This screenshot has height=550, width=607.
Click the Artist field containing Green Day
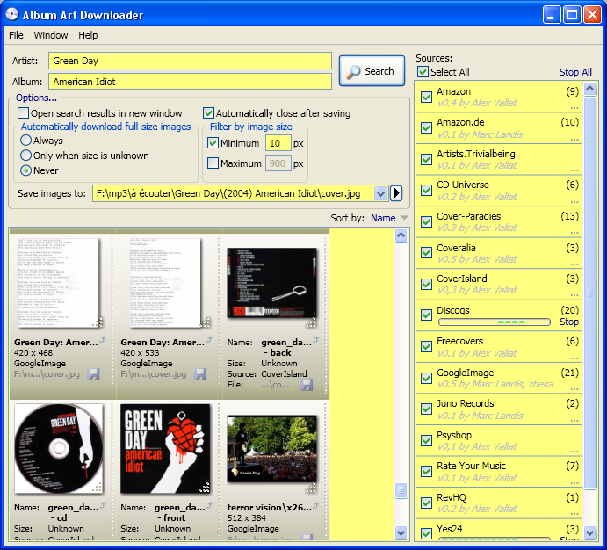(x=190, y=61)
